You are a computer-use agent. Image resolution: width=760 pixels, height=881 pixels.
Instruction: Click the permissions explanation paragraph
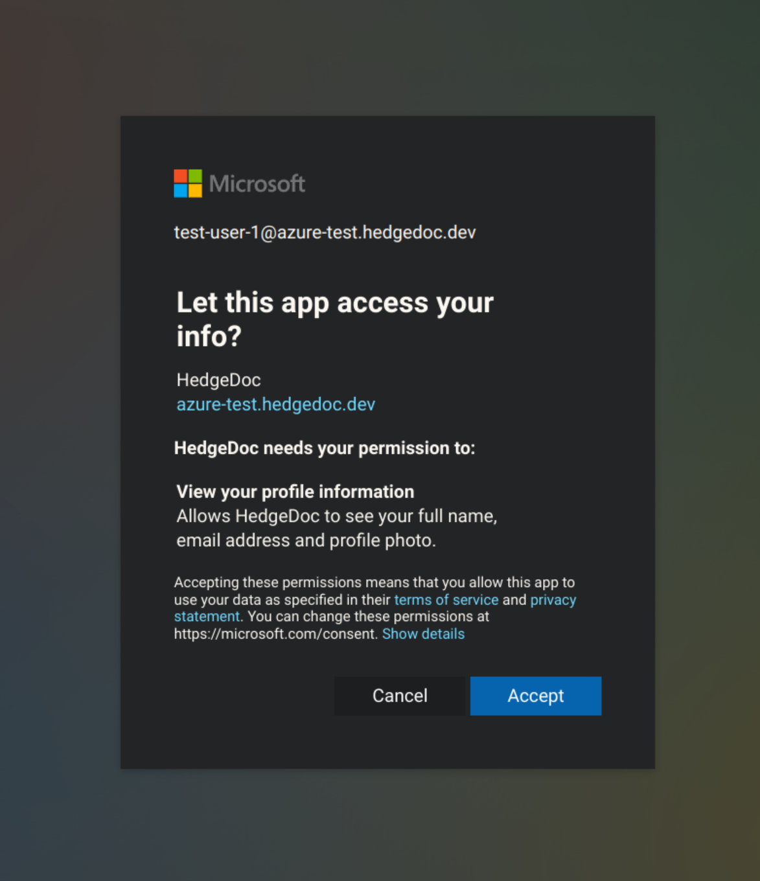[x=374, y=608]
